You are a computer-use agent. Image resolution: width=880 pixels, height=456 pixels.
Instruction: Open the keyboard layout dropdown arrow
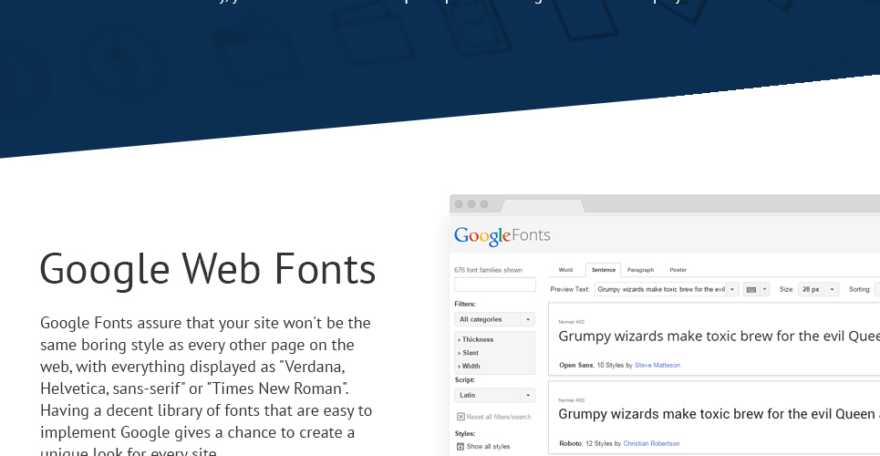tap(764, 290)
